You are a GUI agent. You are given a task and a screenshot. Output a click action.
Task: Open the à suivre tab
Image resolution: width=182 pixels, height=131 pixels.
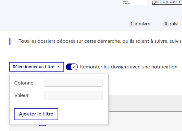(140, 24)
